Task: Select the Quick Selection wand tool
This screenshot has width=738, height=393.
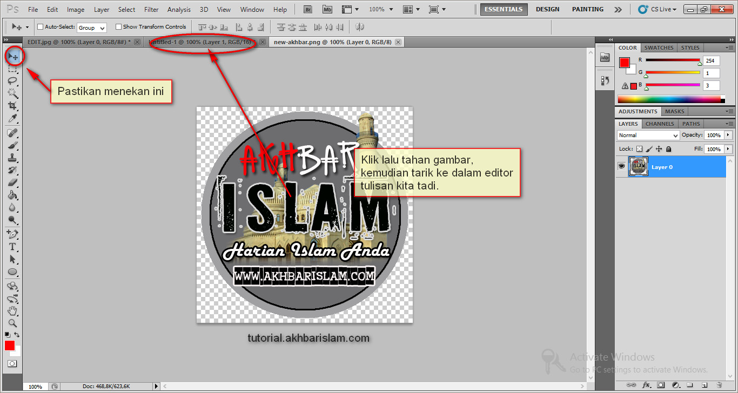Action: tap(13, 93)
